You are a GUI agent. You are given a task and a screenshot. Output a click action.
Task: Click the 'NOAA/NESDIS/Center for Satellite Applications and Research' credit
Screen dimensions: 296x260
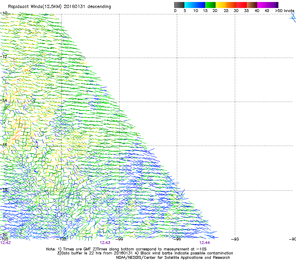point(173,258)
